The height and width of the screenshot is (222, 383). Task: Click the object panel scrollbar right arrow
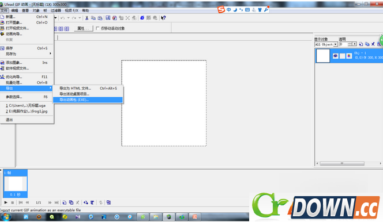point(380,163)
